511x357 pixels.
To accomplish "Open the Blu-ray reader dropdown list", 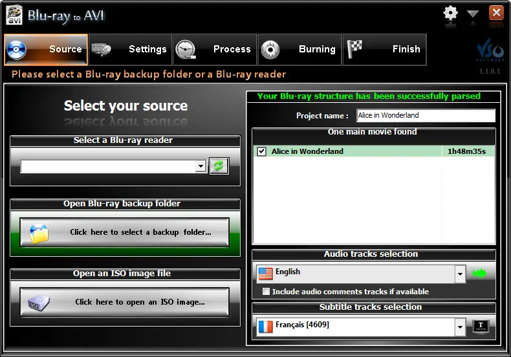I will coord(201,166).
